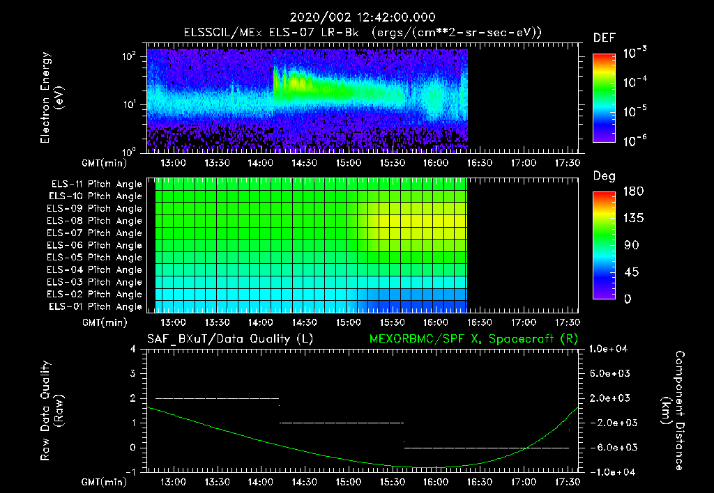
Task: Click the Deg color bar label
Action: point(605,176)
